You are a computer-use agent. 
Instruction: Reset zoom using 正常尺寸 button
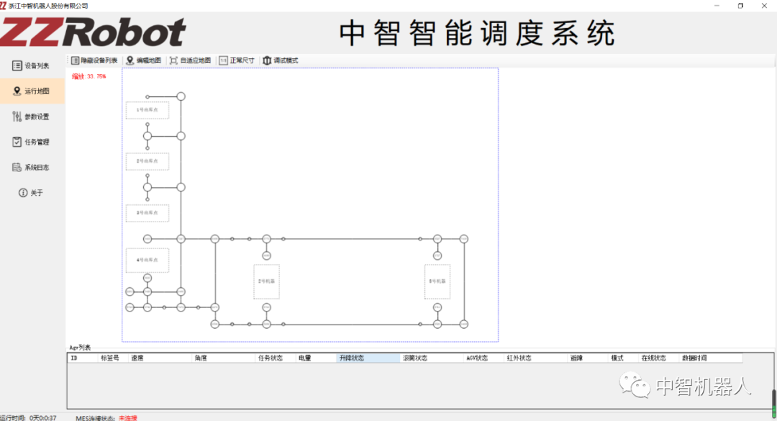(x=237, y=60)
